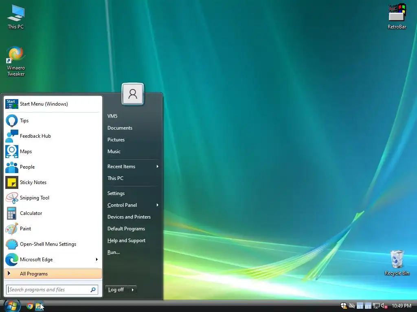Click the first BT tray icon
The height and width of the screenshot is (312, 417).
click(360, 306)
